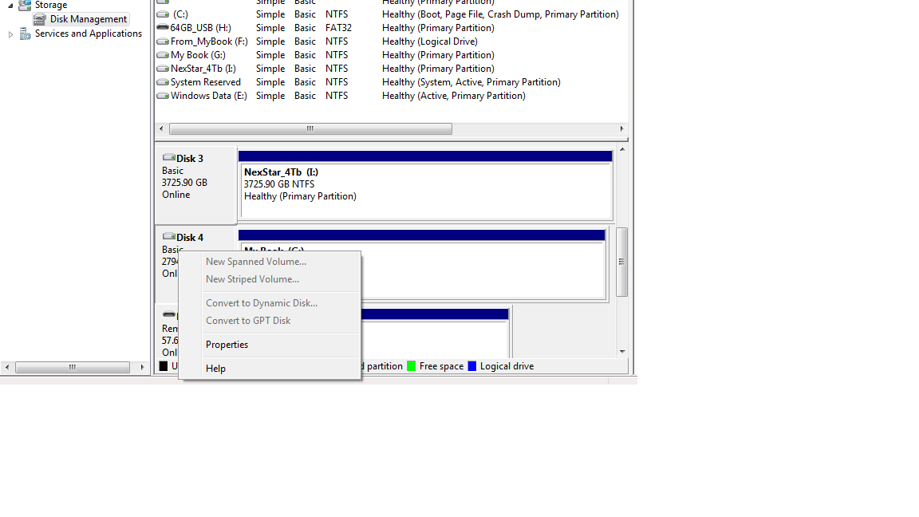Screen dimensions: 919x517
Task: Click tree pane scroll right arrow
Action: (x=142, y=368)
